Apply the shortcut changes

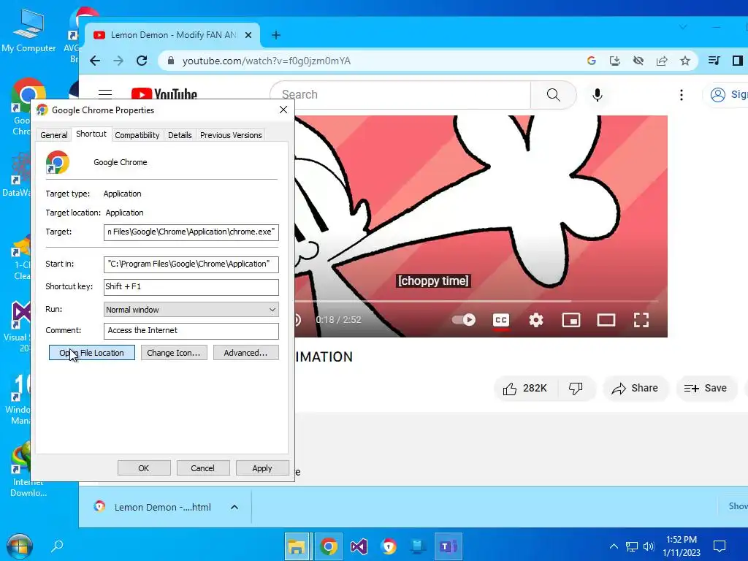tap(262, 468)
